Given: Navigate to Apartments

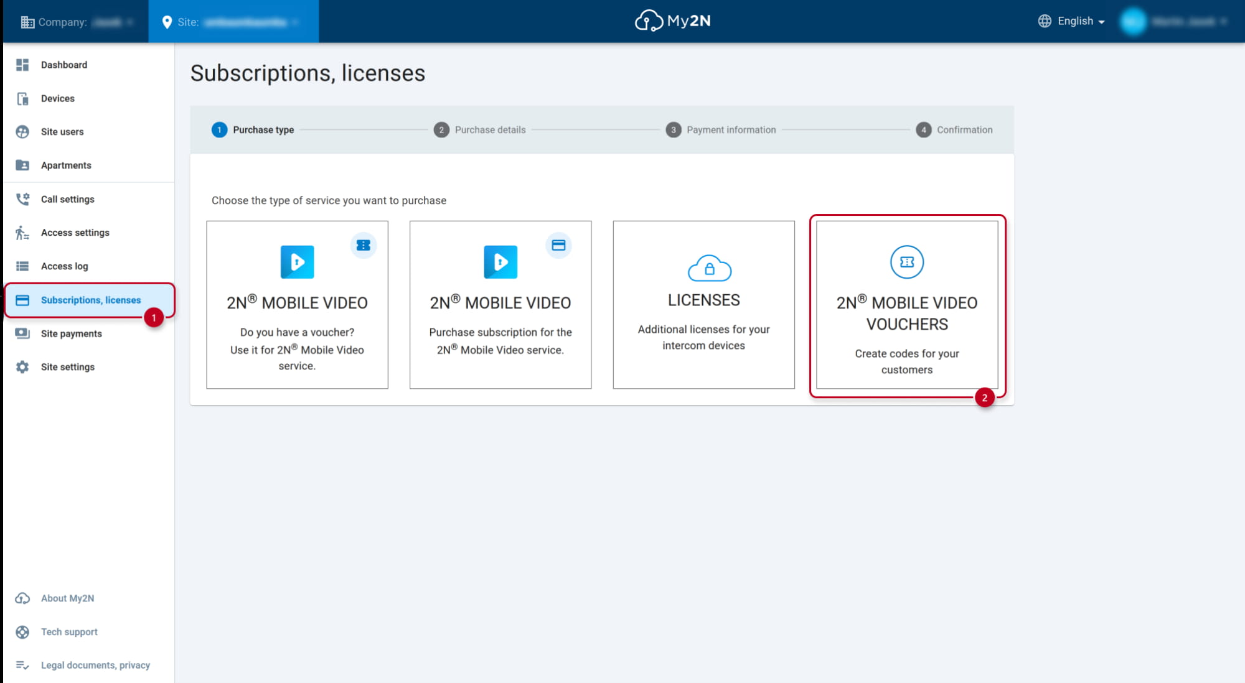Looking at the screenshot, I should click(88, 165).
